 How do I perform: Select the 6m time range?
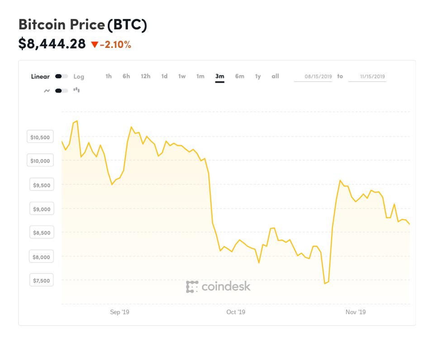239,76
